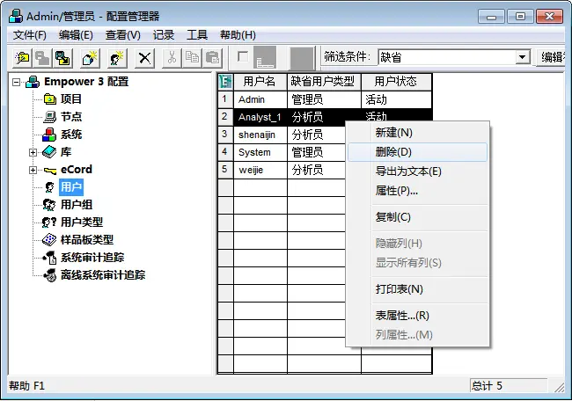Click the New User face toolbar icon
Image resolution: width=572 pixels, height=401 pixels.
117,57
